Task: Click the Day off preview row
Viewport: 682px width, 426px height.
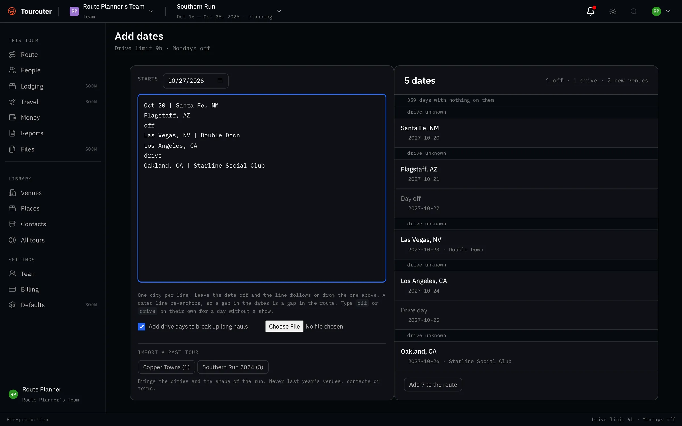Action: pos(526,203)
